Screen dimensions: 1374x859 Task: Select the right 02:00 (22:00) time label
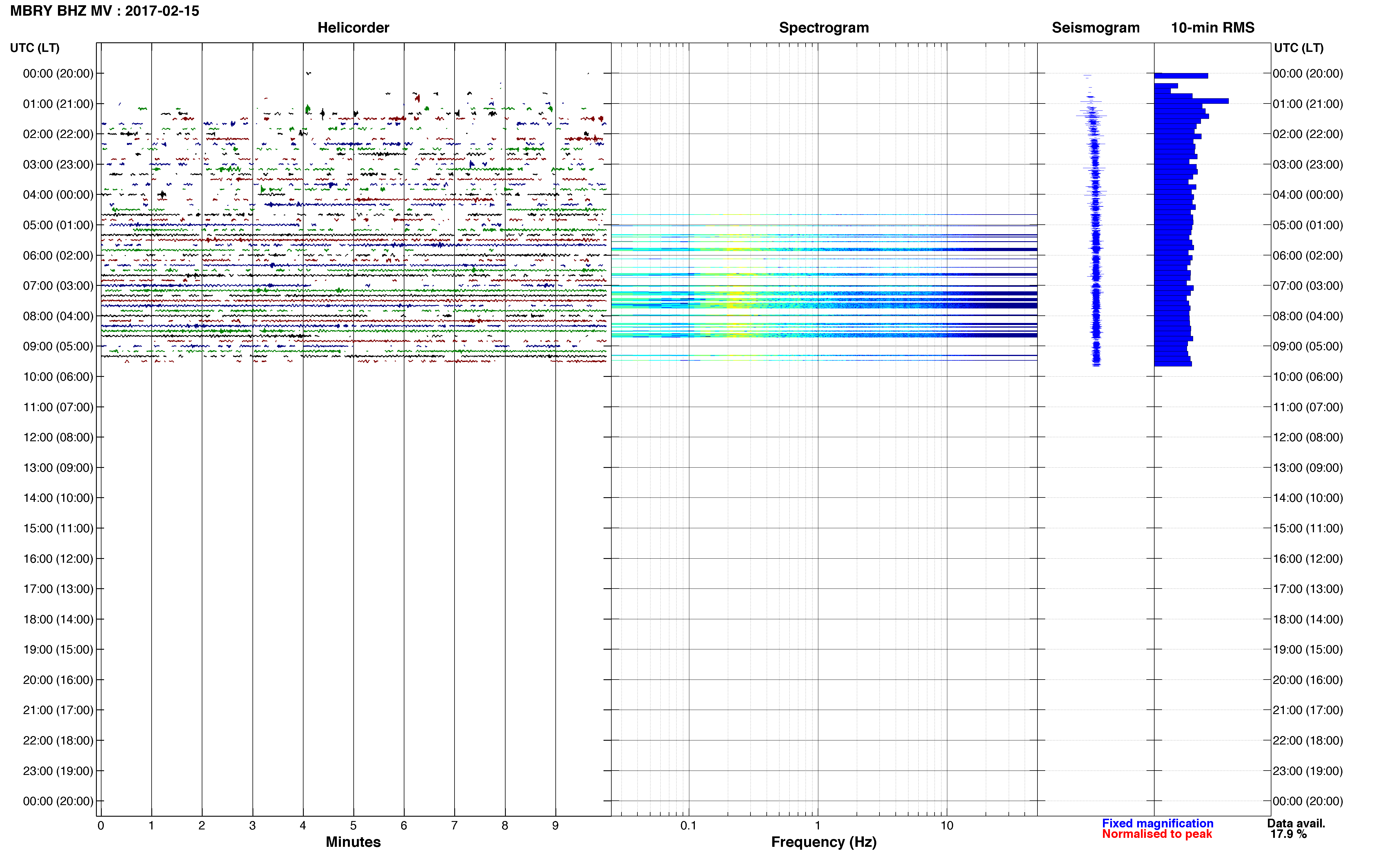pyautogui.click(x=1308, y=134)
